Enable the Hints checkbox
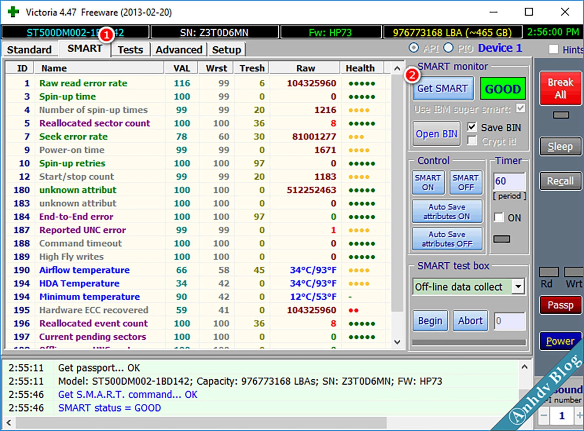Viewport: 584px width, 431px height. [x=553, y=49]
